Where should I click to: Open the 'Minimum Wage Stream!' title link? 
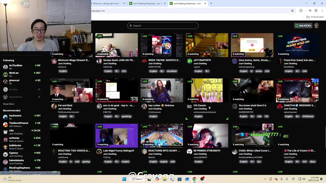pyautogui.click(x=74, y=60)
